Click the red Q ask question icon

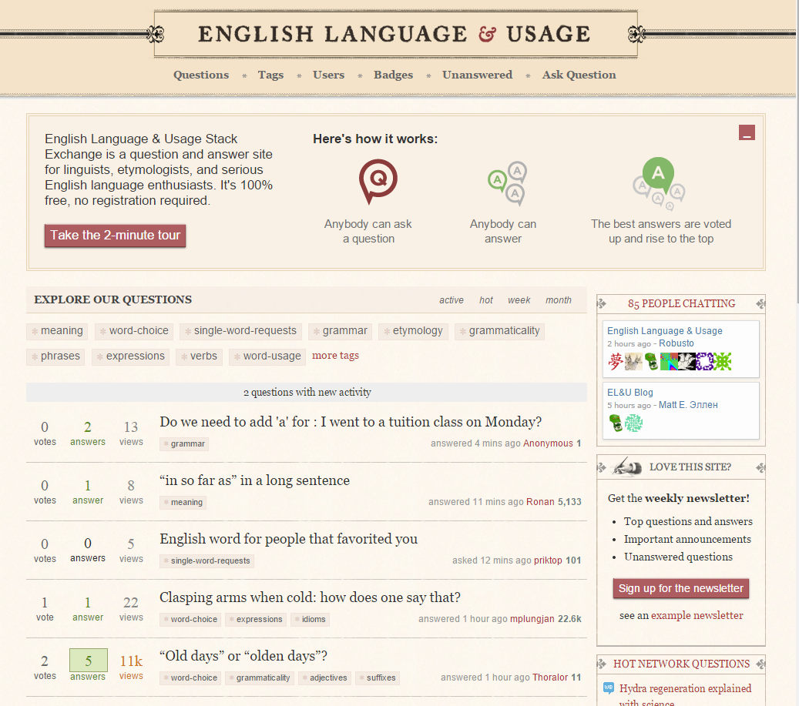[378, 180]
